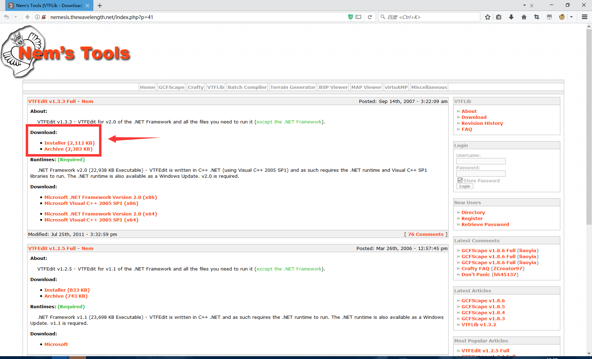Toggle the Store Password checkbox

click(460, 180)
